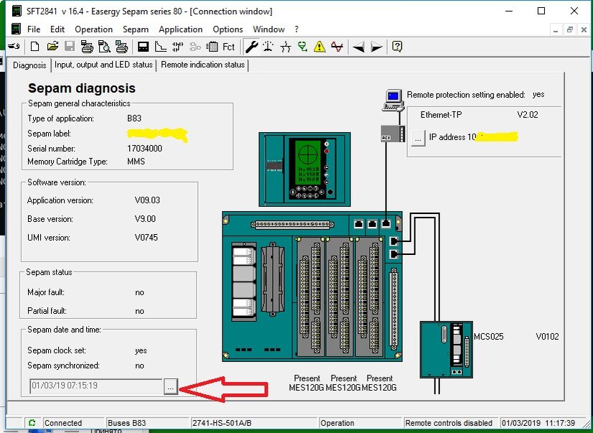The height and width of the screenshot is (433, 593).
Task: Click the greyed logic equation editor icon
Action: (x=195, y=47)
